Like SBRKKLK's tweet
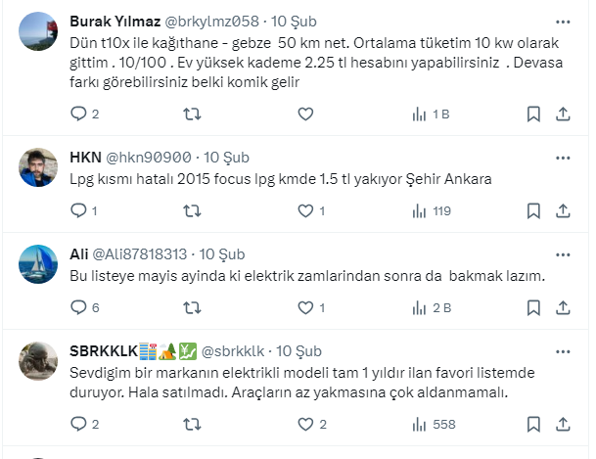This screenshot has height=459, width=596. point(305,424)
